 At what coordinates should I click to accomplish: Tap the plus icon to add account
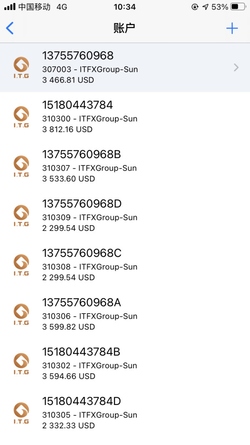(232, 28)
